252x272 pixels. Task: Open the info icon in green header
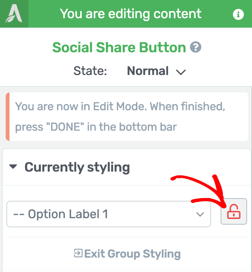pyautogui.click(x=238, y=14)
